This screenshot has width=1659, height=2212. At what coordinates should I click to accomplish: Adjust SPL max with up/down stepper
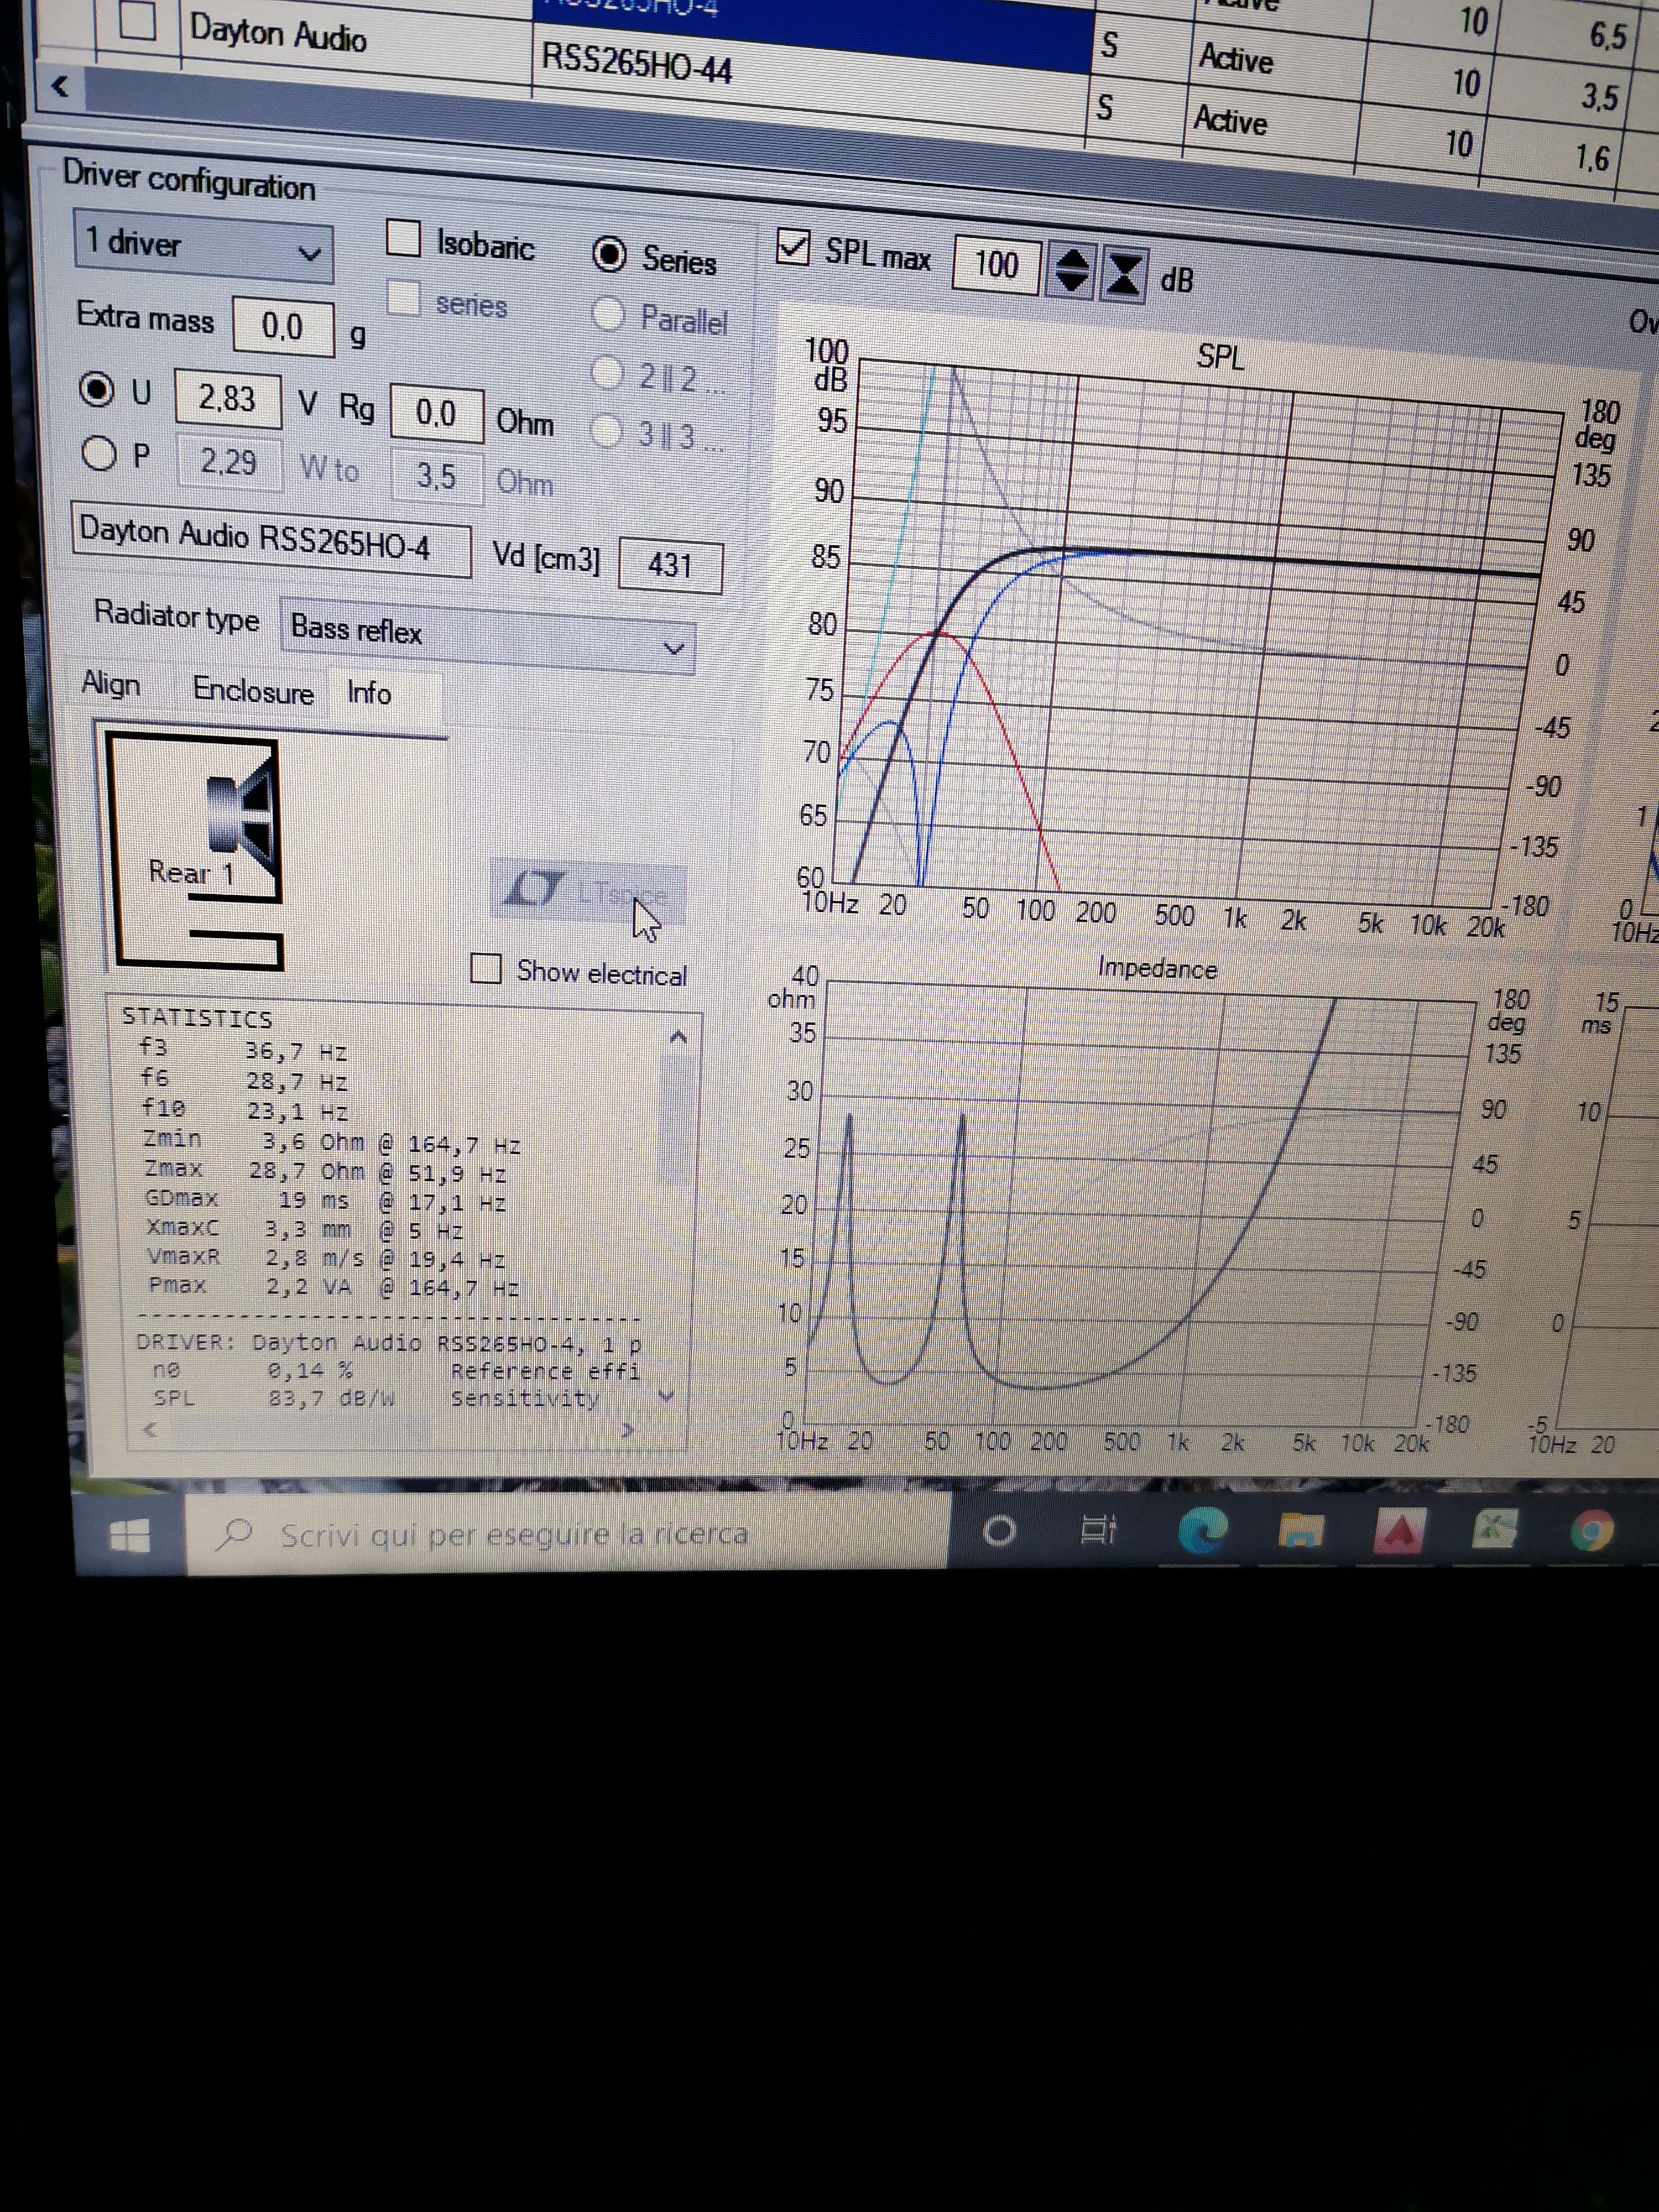pos(1071,270)
